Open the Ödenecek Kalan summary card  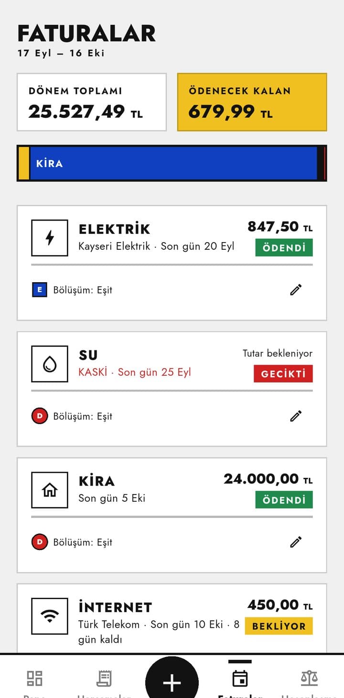point(252,102)
